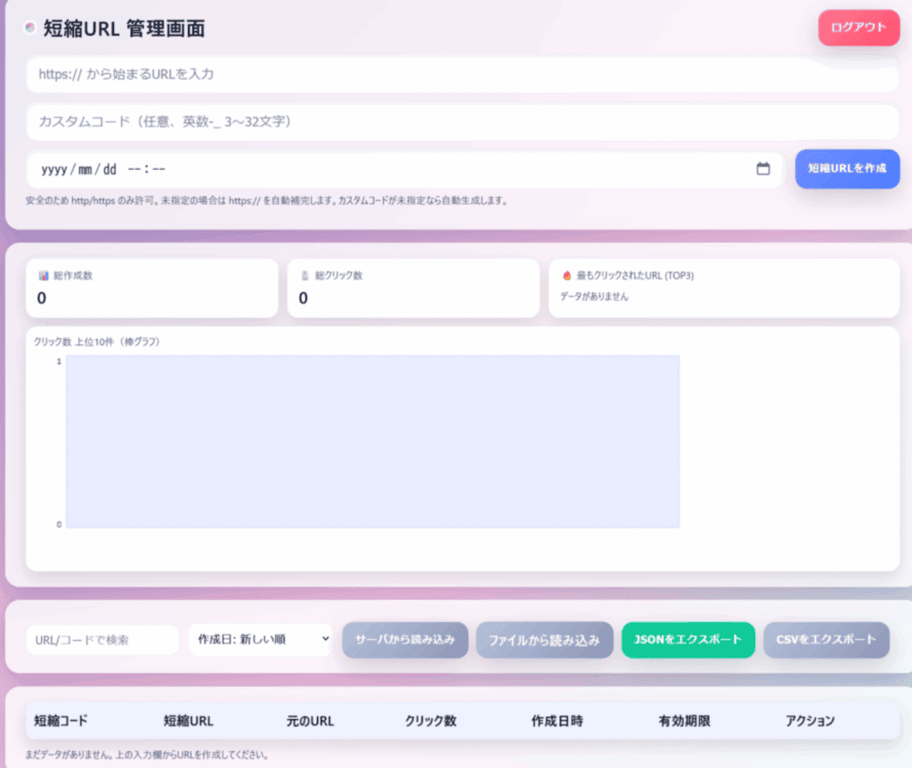Click the fire icon beside 最もクリックされたURL

pyautogui.click(x=566, y=276)
